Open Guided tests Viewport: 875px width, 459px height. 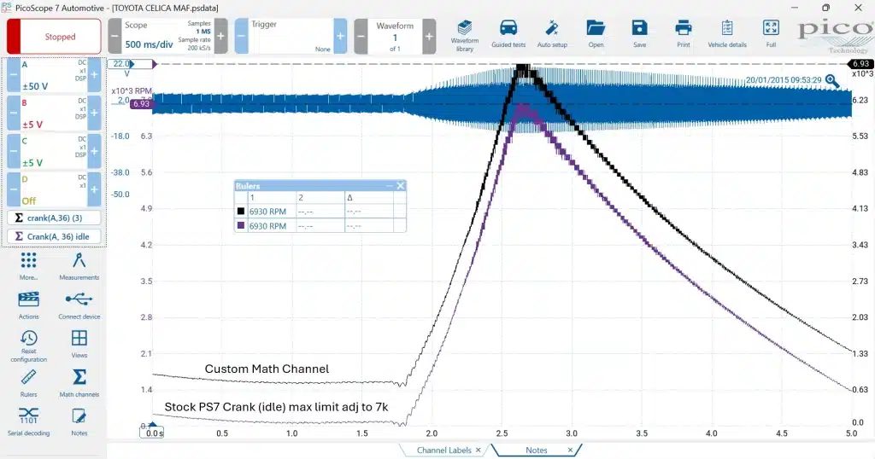pos(508,34)
